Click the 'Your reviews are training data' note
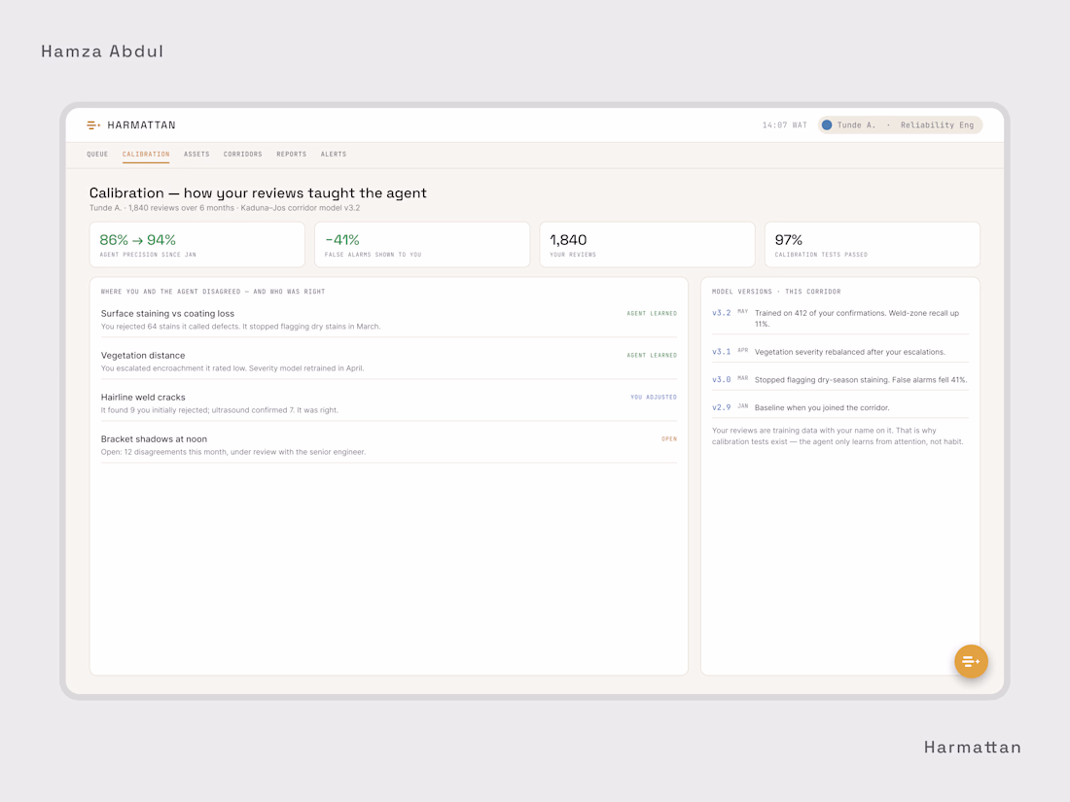 pyautogui.click(x=838, y=436)
